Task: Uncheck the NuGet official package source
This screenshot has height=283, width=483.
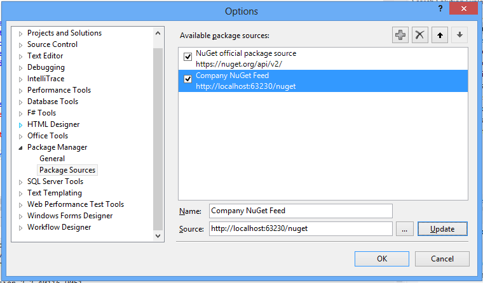Action: 187,57
